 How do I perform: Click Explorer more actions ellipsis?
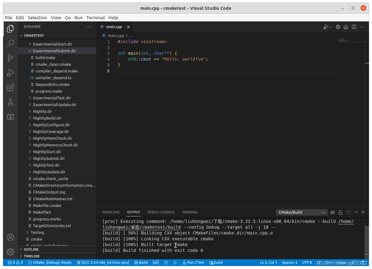click(x=89, y=27)
